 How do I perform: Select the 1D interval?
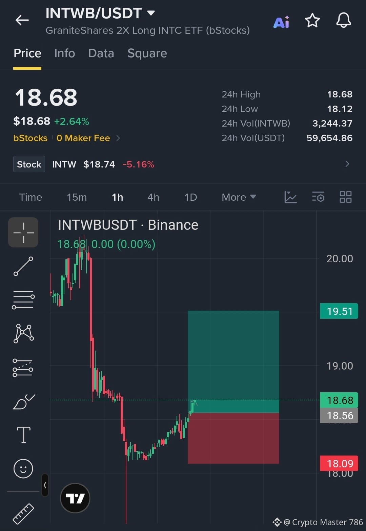190,197
